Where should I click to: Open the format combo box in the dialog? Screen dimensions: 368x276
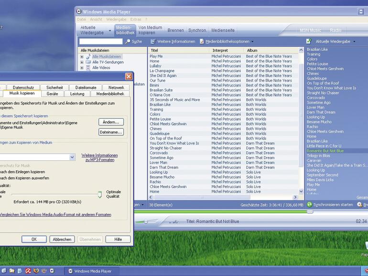pyautogui.click(x=72, y=157)
